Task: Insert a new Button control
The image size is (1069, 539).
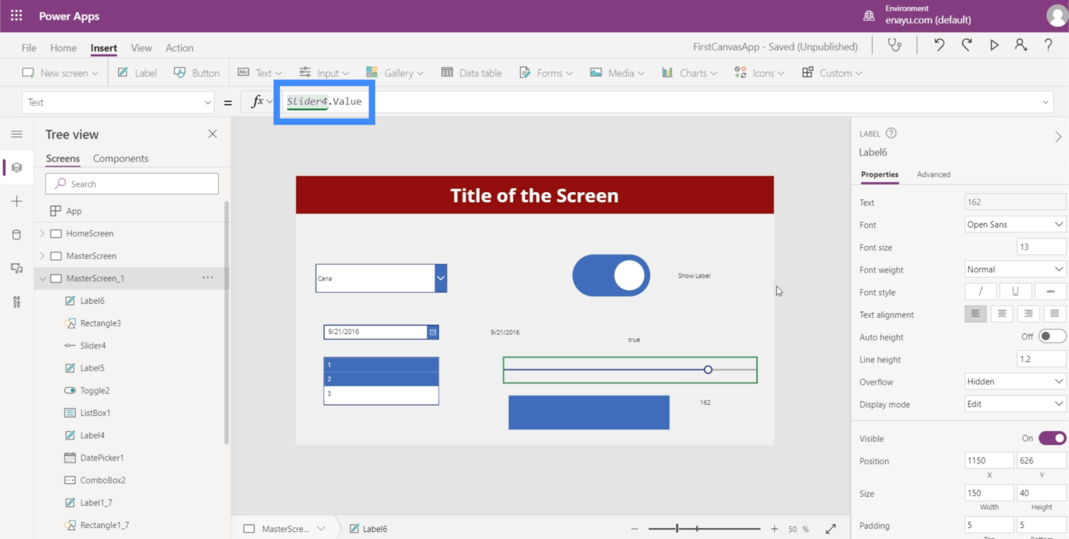Action: 197,73
